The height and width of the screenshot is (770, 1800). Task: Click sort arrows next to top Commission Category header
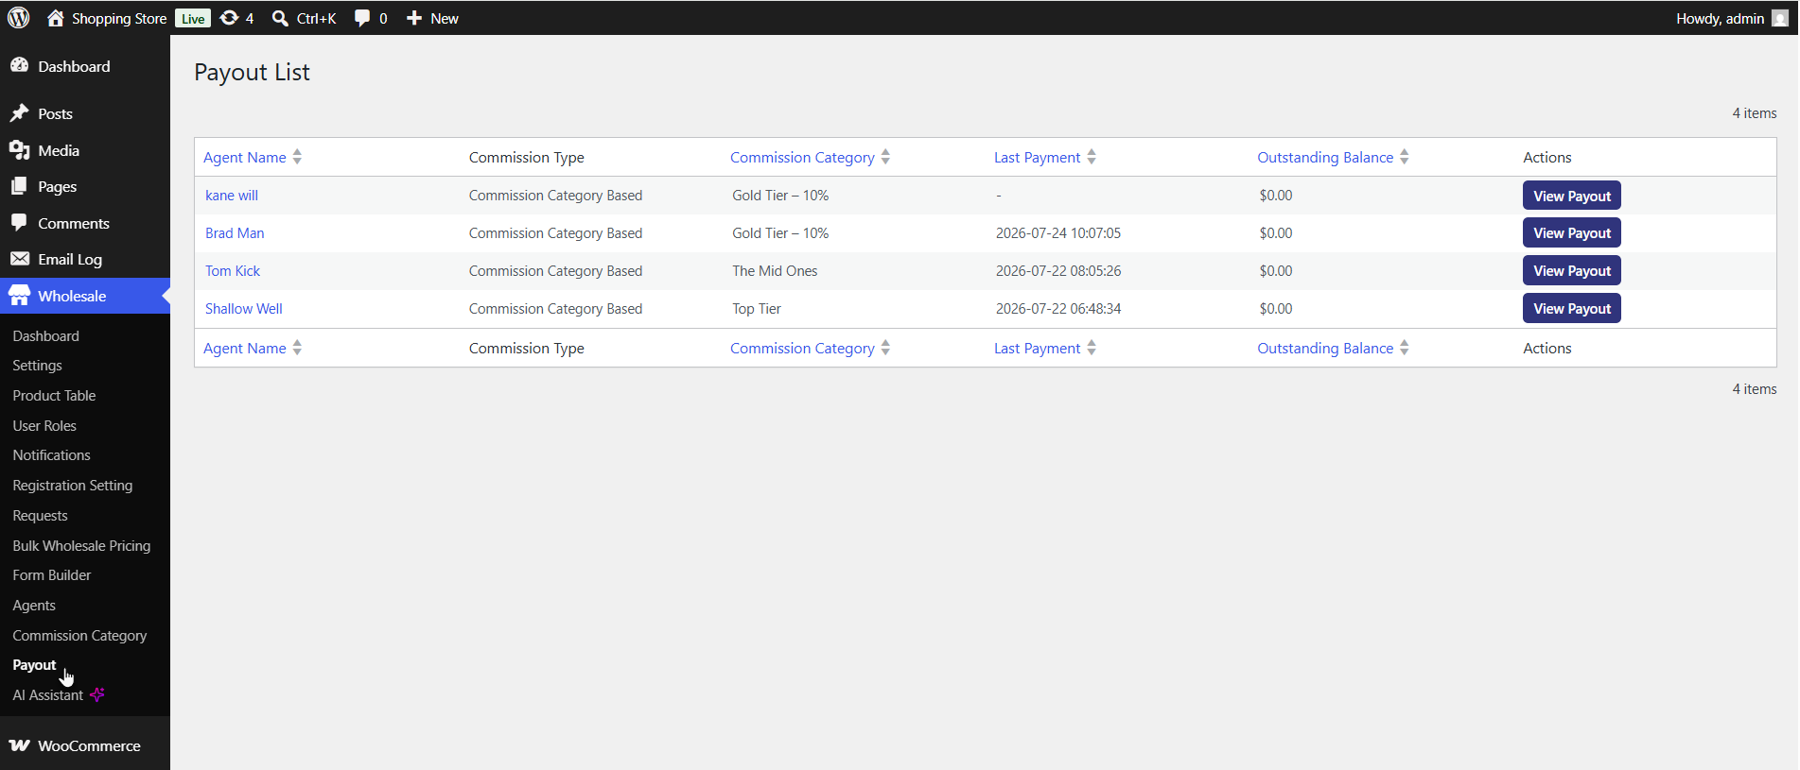click(885, 157)
